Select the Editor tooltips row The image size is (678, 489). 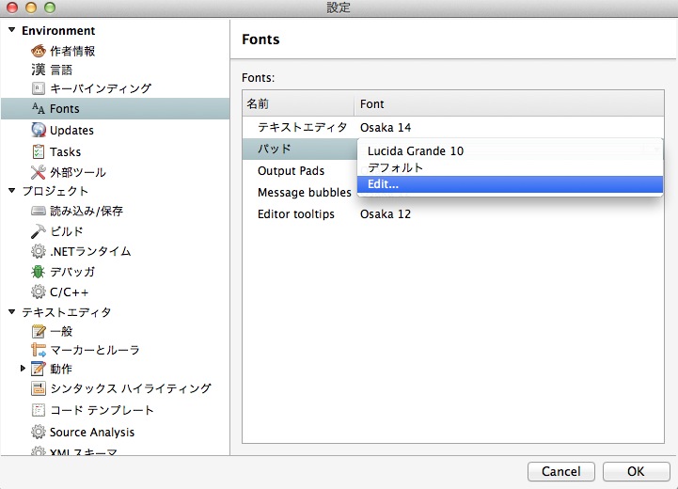[x=452, y=214]
